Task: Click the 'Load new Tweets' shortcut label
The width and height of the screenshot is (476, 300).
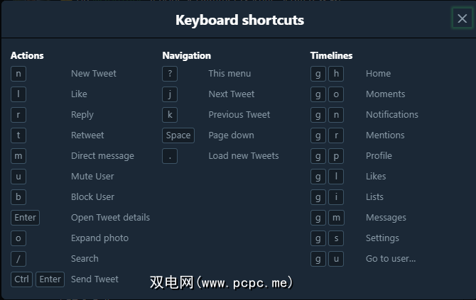Action: click(244, 156)
